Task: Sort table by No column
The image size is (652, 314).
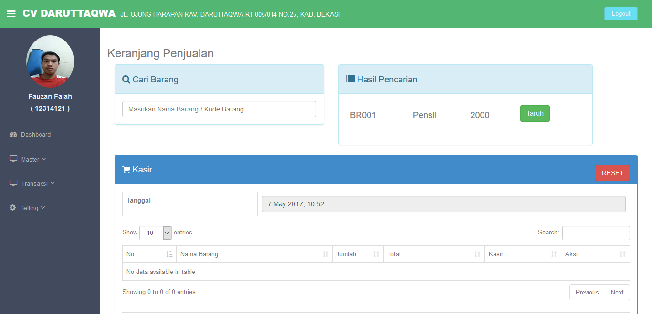Action: point(149,254)
